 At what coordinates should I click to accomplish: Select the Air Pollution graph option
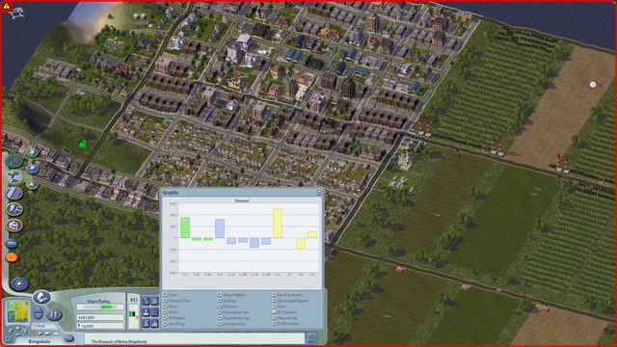point(165,318)
